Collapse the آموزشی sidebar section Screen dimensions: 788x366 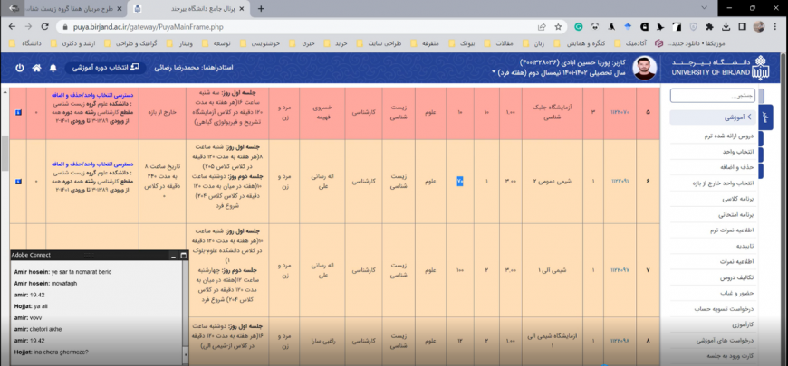(713, 117)
